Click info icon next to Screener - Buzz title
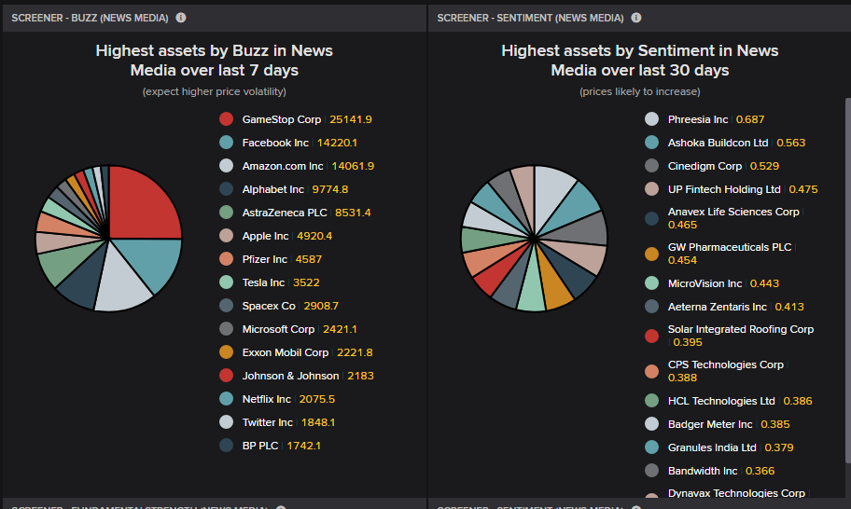This screenshot has width=851, height=509. point(181,18)
